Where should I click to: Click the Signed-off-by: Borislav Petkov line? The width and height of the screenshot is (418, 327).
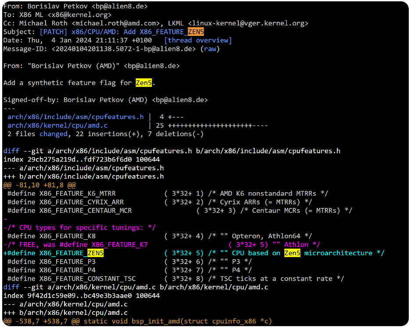tap(106, 100)
